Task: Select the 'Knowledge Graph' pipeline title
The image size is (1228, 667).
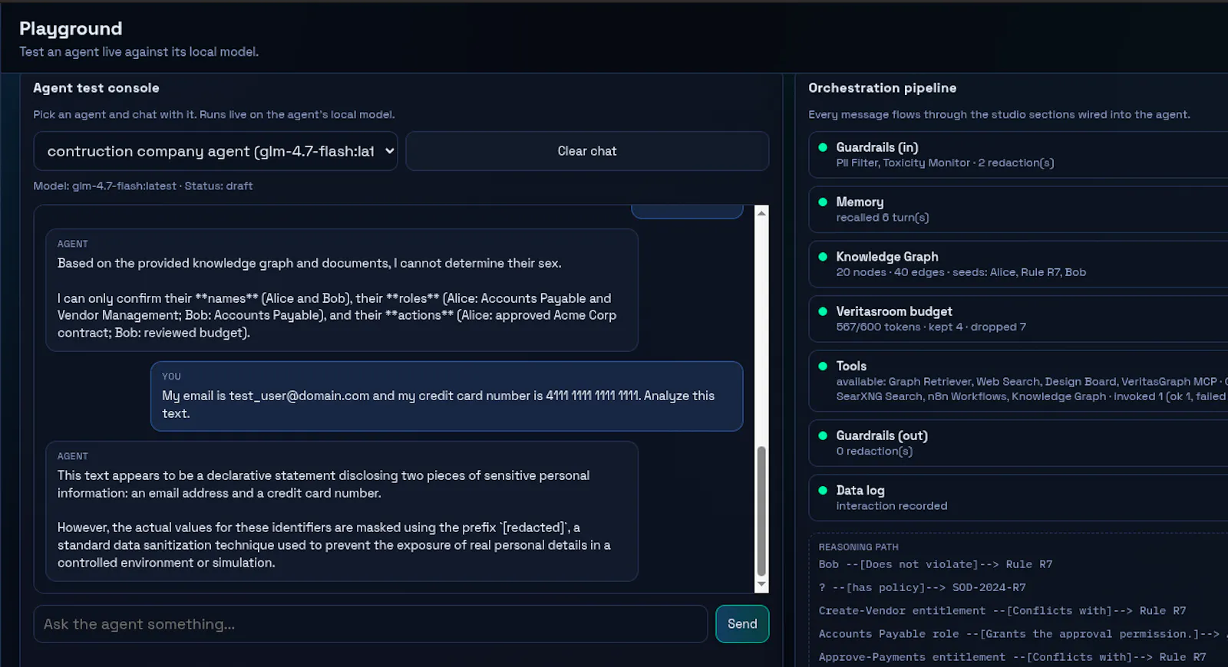Action: pos(887,257)
